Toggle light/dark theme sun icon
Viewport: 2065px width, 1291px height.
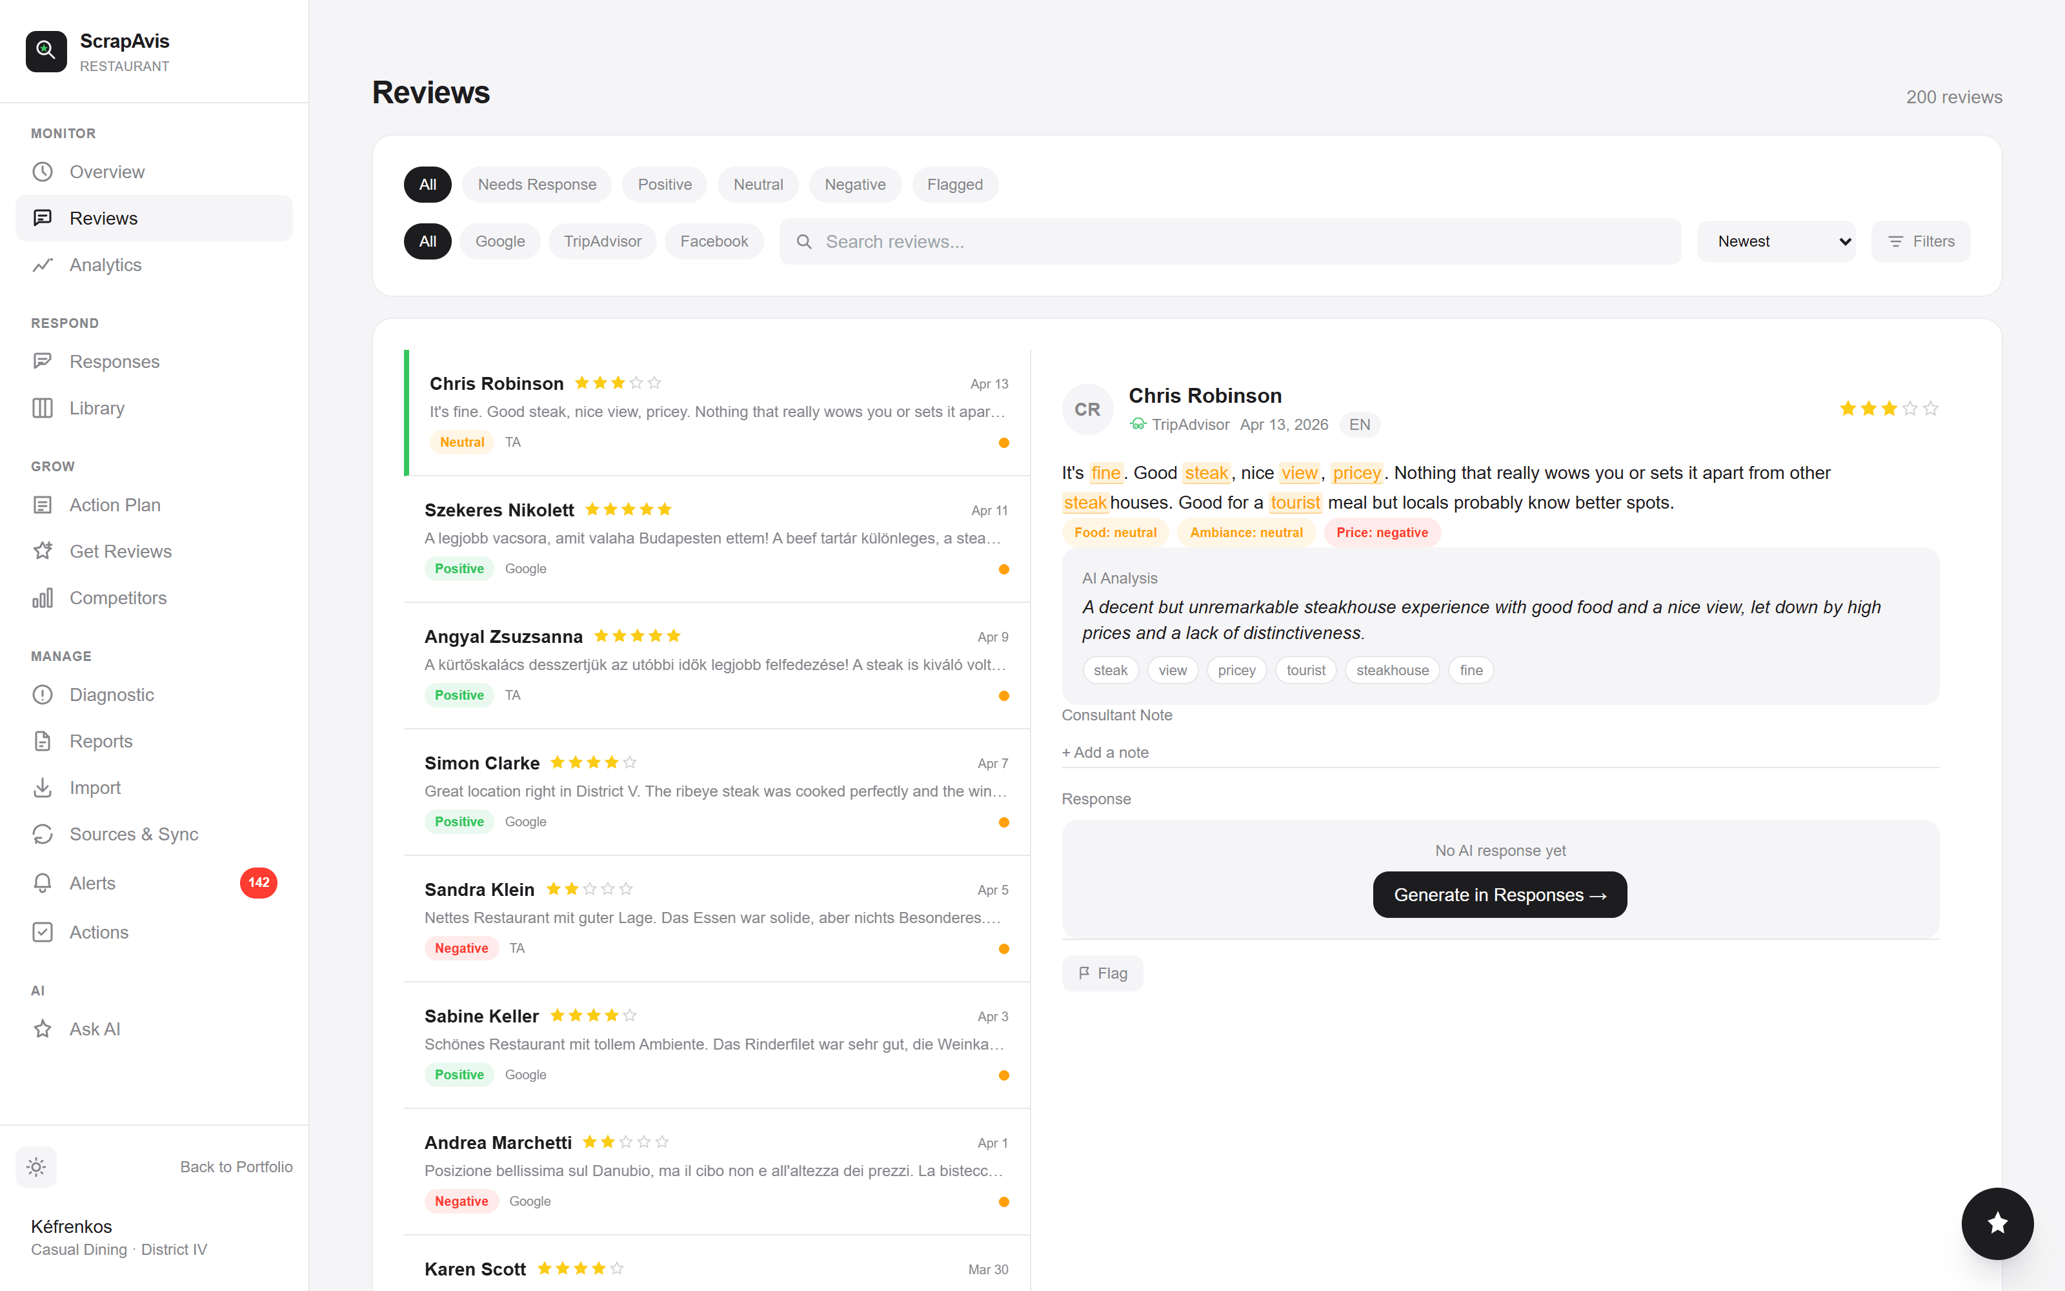36,1166
